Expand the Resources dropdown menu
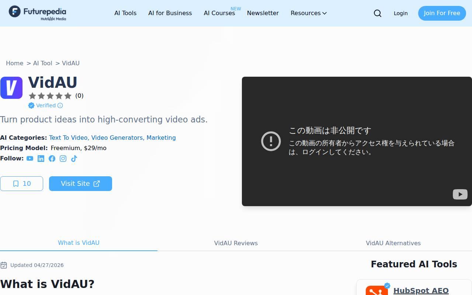The image size is (472, 295). pyautogui.click(x=309, y=13)
